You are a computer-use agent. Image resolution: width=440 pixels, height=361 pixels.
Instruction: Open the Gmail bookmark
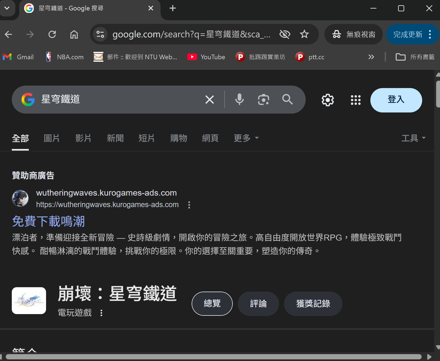click(18, 57)
